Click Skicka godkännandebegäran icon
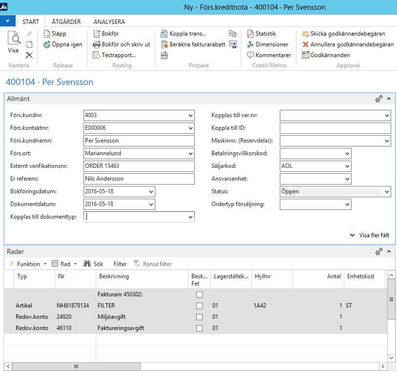Screen dimensions: 397x372 pyautogui.click(x=306, y=34)
